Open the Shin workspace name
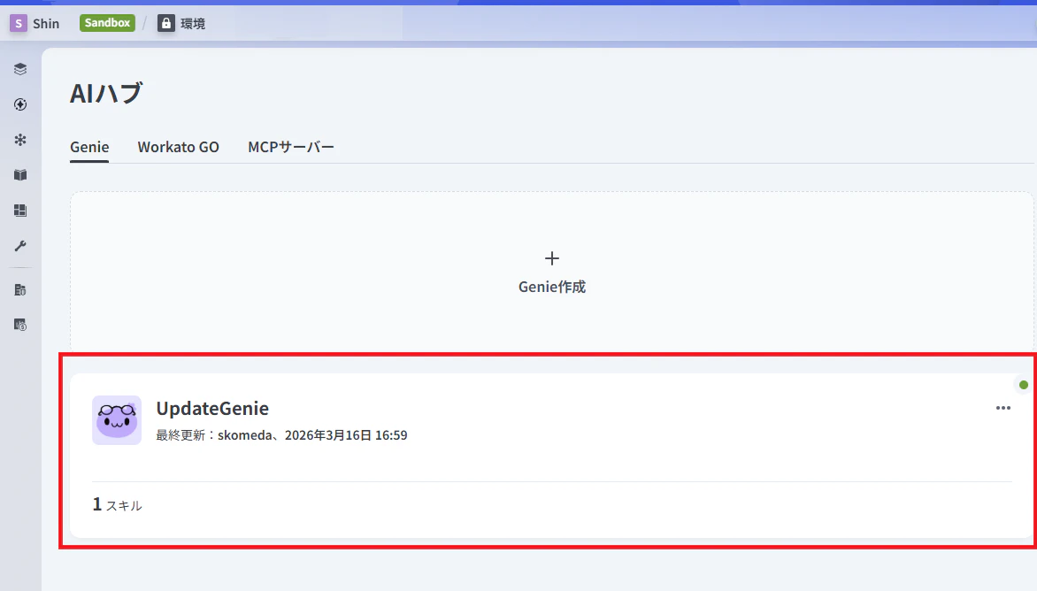The height and width of the screenshot is (591, 1037). point(46,23)
